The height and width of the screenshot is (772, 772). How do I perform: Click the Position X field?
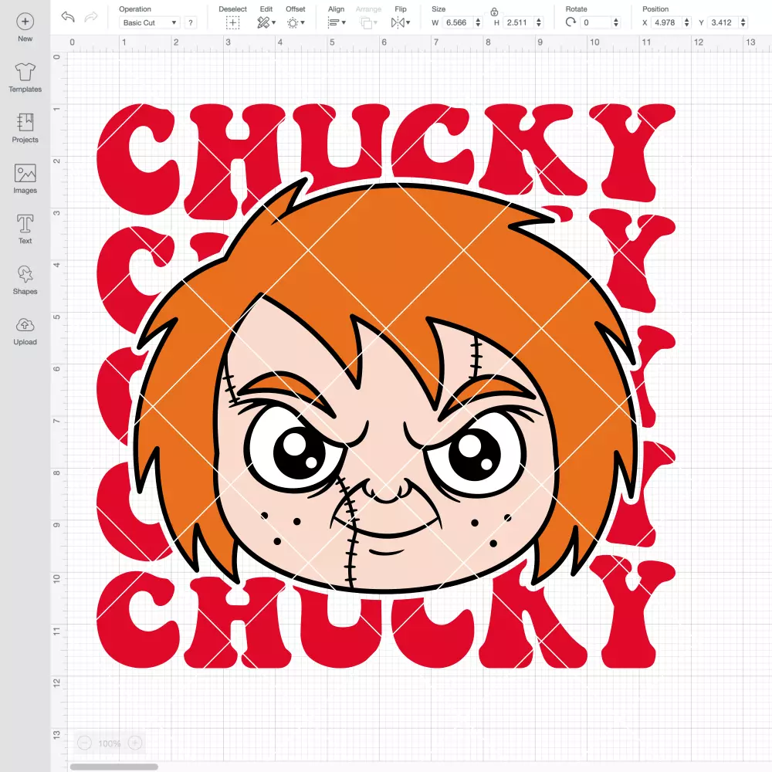pyautogui.click(x=665, y=22)
